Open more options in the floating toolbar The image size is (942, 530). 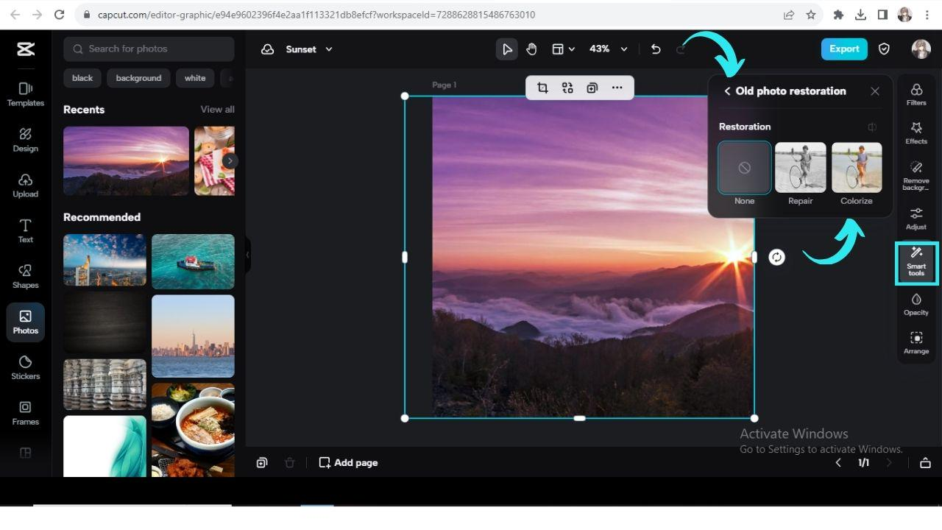tap(617, 88)
